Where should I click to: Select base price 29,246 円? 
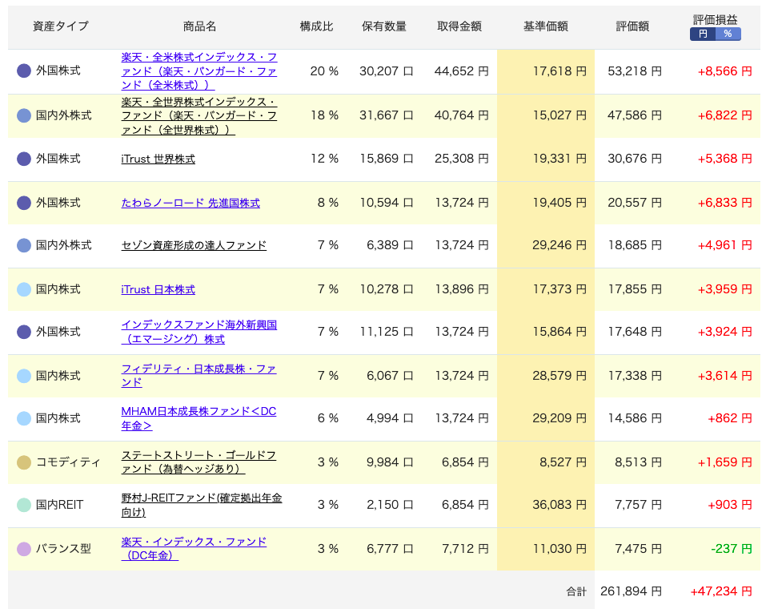coord(559,245)
